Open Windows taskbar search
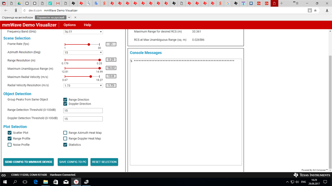 (15, 182)
